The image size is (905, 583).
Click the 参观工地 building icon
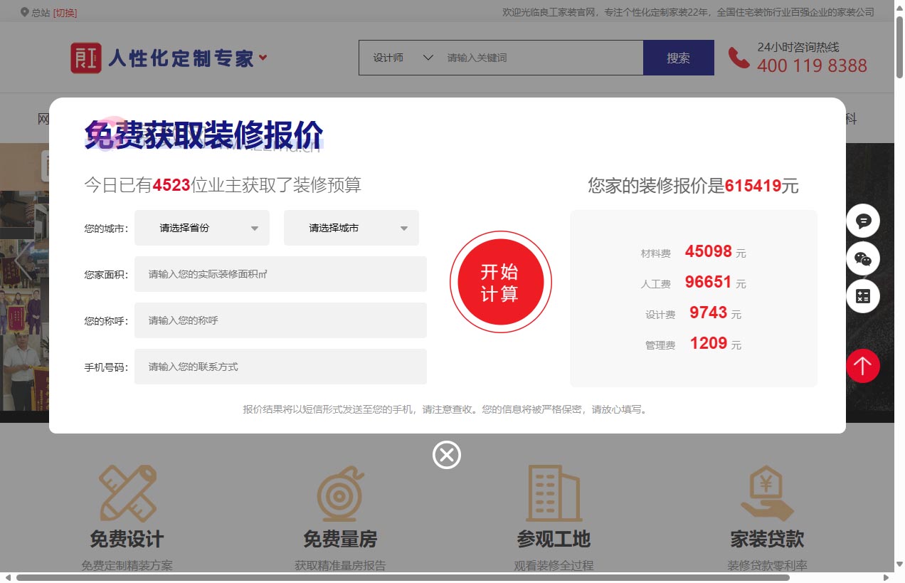[554, 493]
